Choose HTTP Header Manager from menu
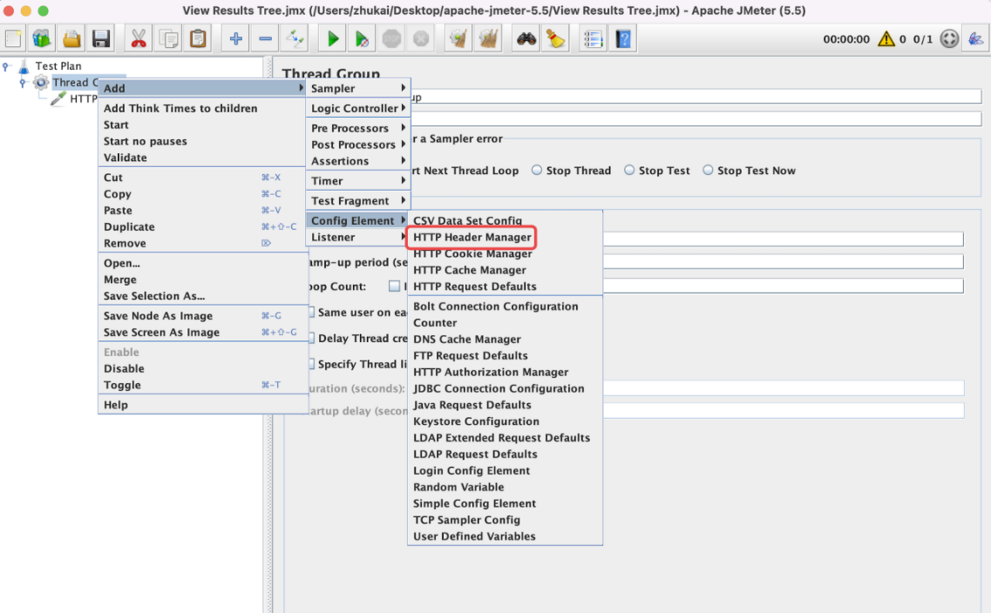 [472, 238]
